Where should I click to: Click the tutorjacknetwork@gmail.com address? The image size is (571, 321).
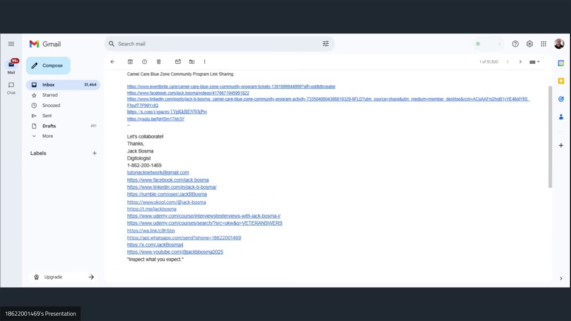coord(158,173)
